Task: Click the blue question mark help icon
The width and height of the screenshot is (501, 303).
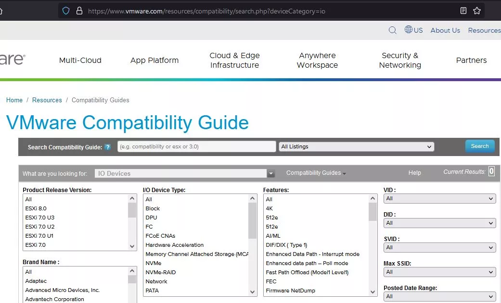Action: click(x=108, y=147)
